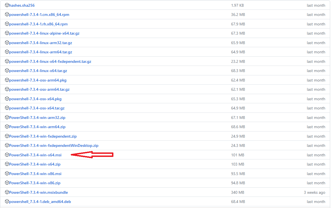Image resolution: width=331 pixels, height=208 pixels.
Task: Click package icon beside PowerShell-7.3.4-win-x64.zip
Action: (x=7, y=164)
